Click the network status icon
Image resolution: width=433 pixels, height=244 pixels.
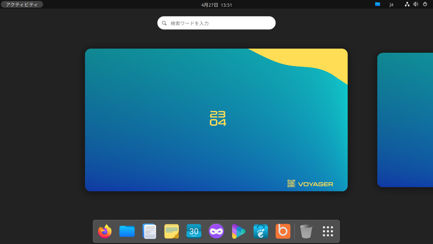click(407, 4)
